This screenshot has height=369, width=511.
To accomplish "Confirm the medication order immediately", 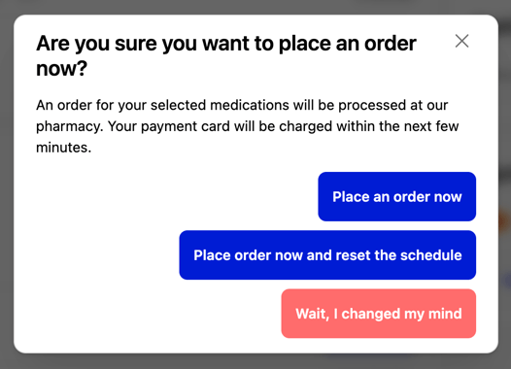I will [x=397, y=197].
